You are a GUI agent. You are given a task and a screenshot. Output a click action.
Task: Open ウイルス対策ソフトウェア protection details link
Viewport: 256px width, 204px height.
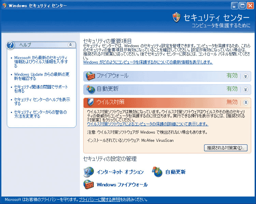[147, 124]
